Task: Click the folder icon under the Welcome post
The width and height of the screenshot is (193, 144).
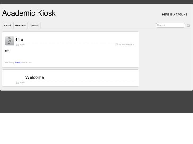Action: (18, 83)
